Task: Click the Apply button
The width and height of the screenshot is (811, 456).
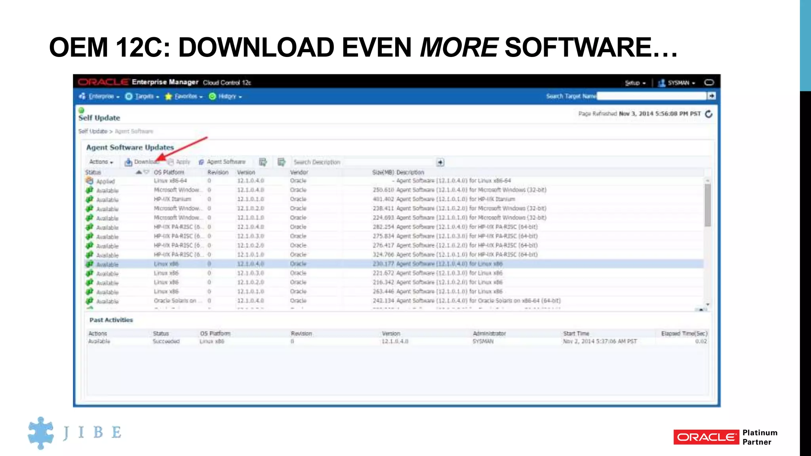Action: coord(179,162)
